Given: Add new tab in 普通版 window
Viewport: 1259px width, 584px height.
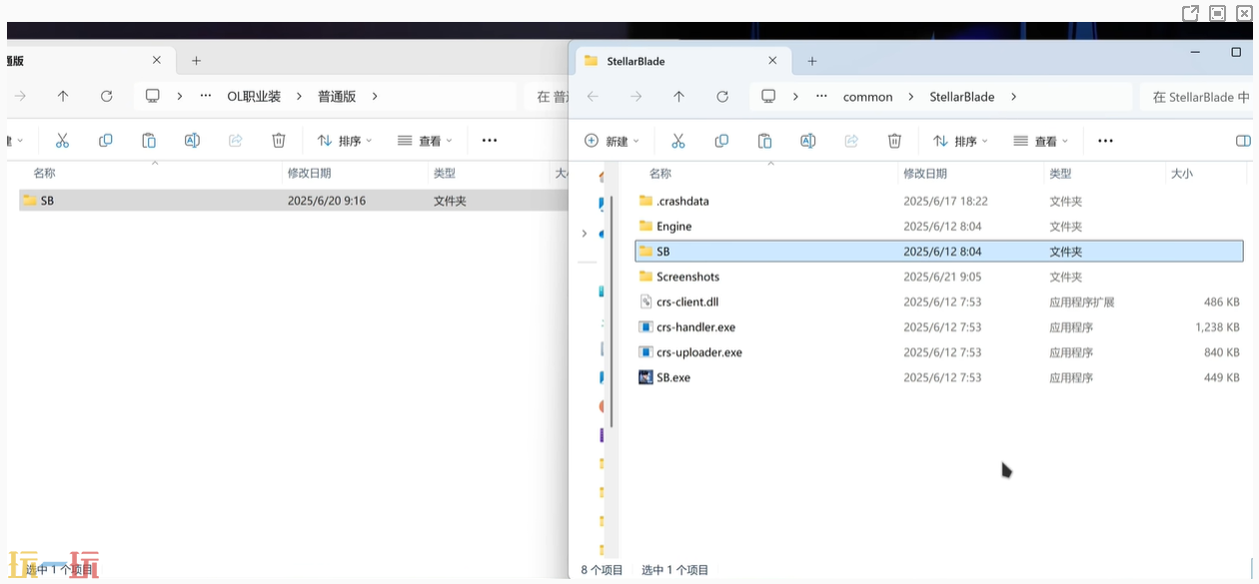Looking at the screenshot, I should [196, 61].
